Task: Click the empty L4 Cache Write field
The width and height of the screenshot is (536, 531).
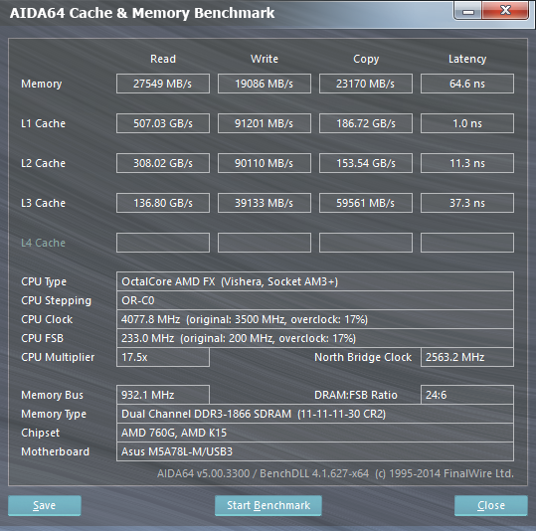Action: point(265,243)
